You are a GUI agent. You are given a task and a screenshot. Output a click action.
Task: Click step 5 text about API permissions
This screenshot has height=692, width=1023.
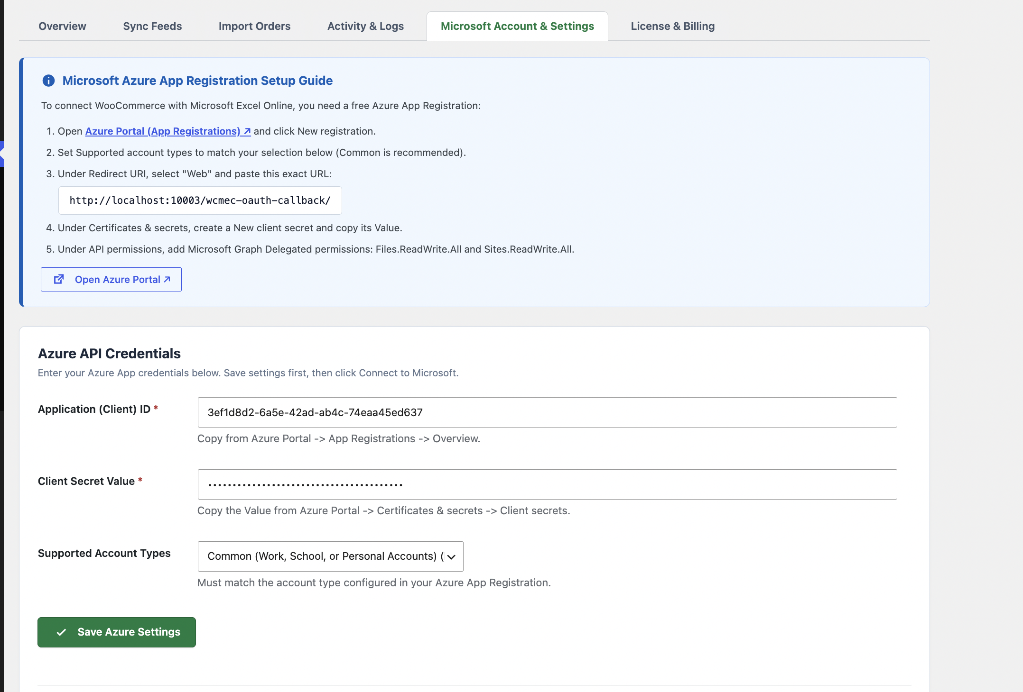click(x=316, y=249)
